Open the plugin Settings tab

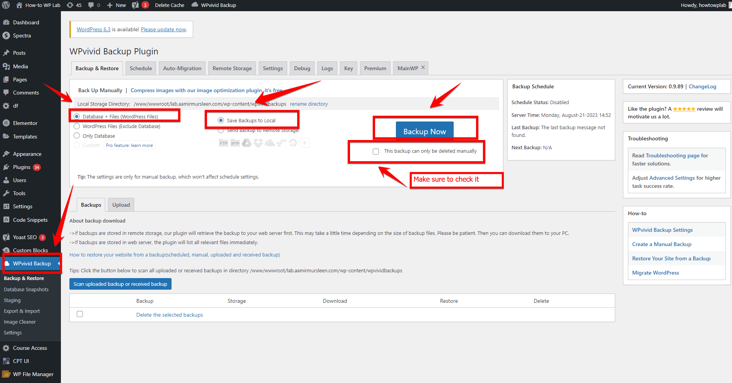pos(273,68)
